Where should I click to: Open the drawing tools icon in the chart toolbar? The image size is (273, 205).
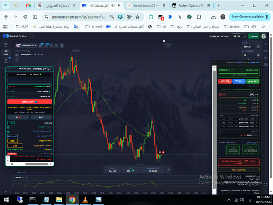point(51,45)
